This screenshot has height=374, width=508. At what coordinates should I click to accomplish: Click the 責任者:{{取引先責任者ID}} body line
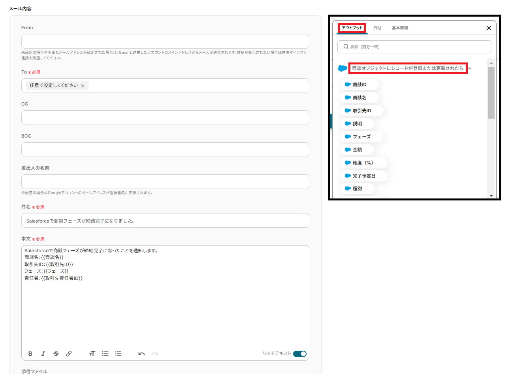coord(53,278)
